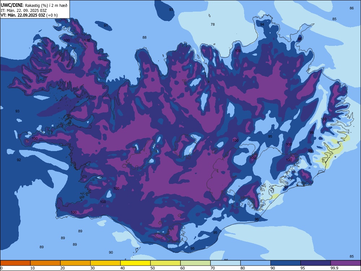The height and width of the screenshot is (271, 361).
Task: Click the '97' value in the southeast
Action: (x=286, y=187)
